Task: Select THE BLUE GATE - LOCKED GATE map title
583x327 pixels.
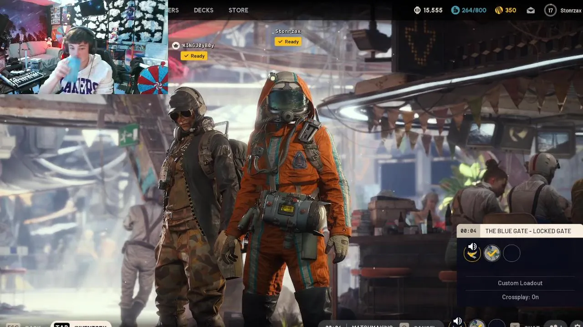Action: click(x=528, y=231)
